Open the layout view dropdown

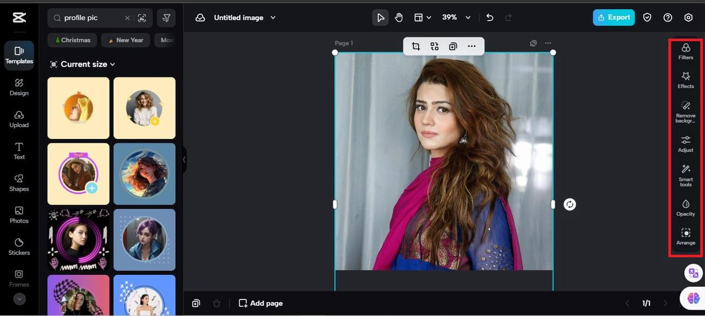point(422,18)
